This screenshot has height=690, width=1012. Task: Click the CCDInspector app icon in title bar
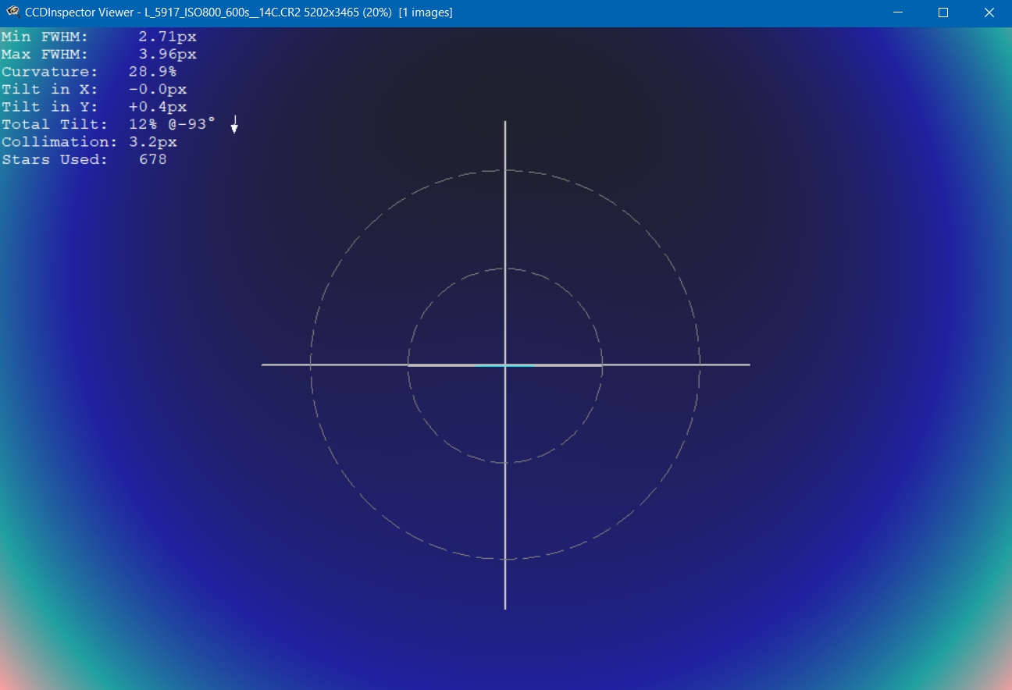pos(12,12)
